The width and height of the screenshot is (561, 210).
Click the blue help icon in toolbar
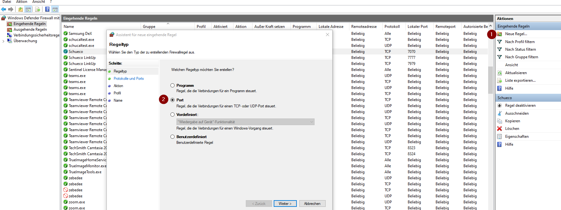(x=47, y=9)
